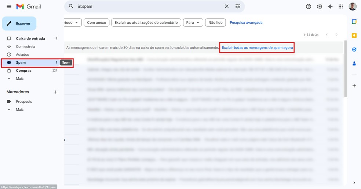Click the 1–34 de 34 counter

click(x=311, y=35)
